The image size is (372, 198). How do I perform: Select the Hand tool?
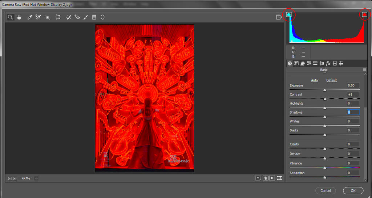point(19,17)
